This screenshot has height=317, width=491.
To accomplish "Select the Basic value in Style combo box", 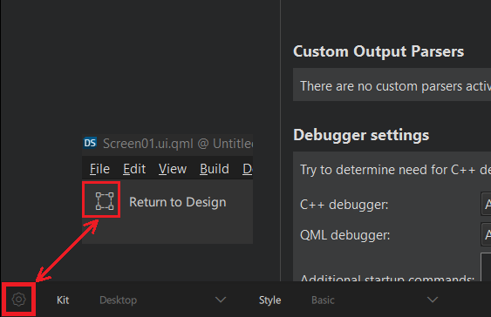I will [x=323, y=300].
